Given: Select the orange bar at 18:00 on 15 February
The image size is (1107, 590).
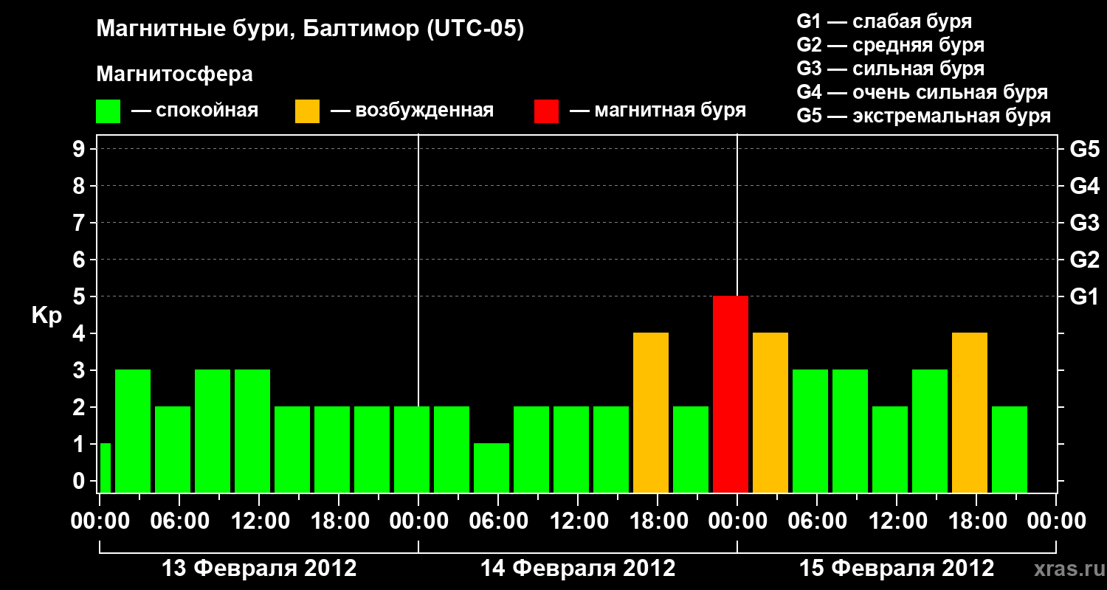Looking at the screenshot, I should pyautogui.click(x=970, y=412).
